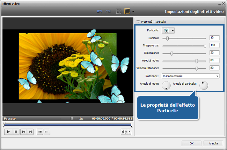Click the redo arrow in the toolbar
This screenshot has width=227, height=150.
point(108,11)
